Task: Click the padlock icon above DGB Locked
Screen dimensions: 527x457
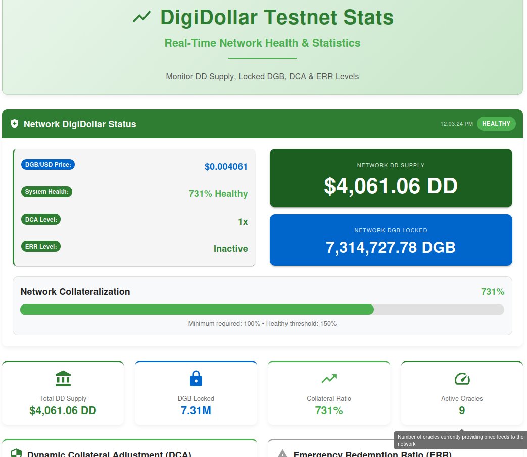Action: point(196,378)
